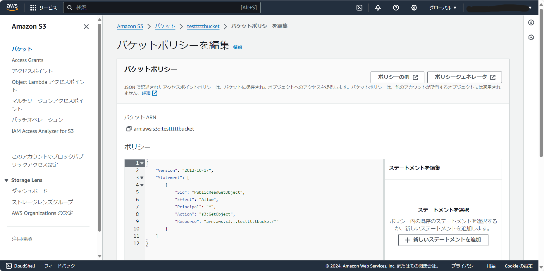Copy the bucket ARN with copy icon
The image size is (544, 271).
pyautogui.click(x=129, y=129)
